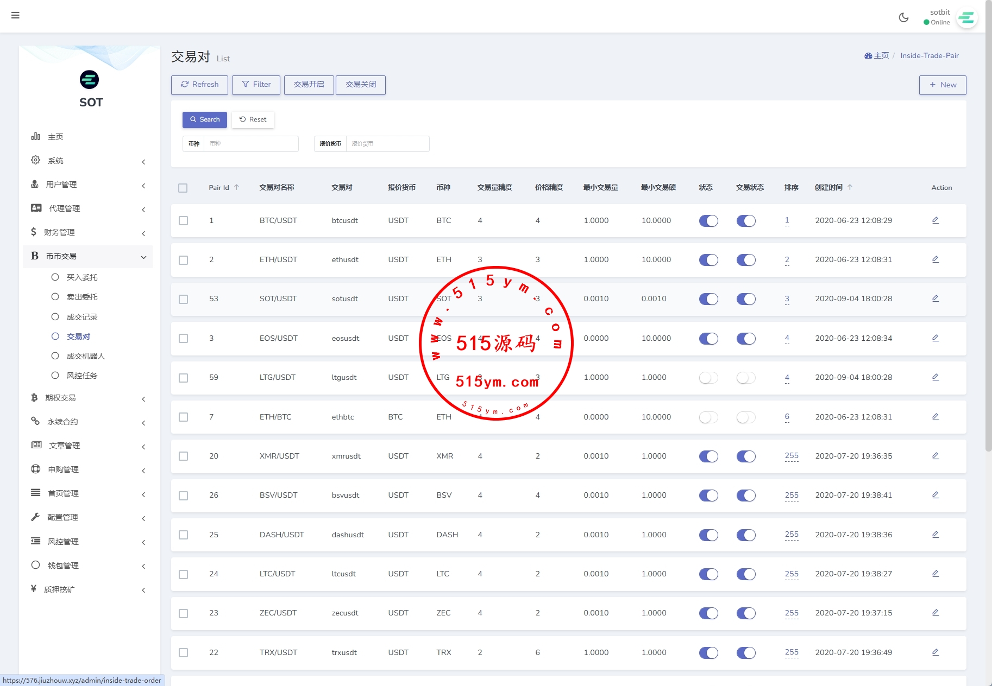Image resolution: width=992 pixels, height=686 pixels.
Task: Open 买入委托 menu item
Action: pyautogui.click(x=81, y=277)
